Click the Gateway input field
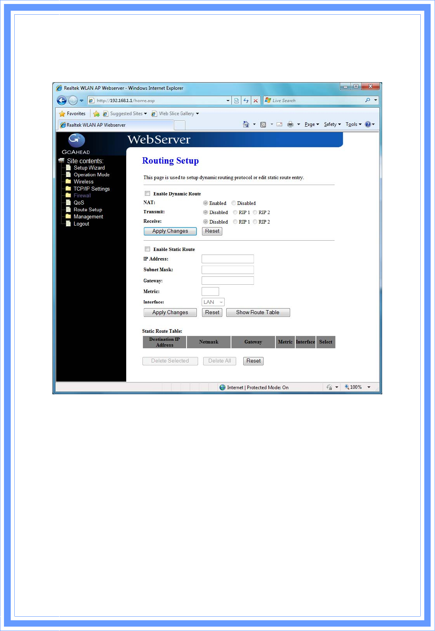This screenshot has height=631, width=435. tap(228, 281)
